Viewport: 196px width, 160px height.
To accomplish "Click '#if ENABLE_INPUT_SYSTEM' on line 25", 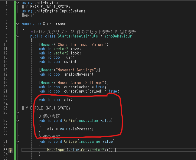I will (x=46, y=108).
